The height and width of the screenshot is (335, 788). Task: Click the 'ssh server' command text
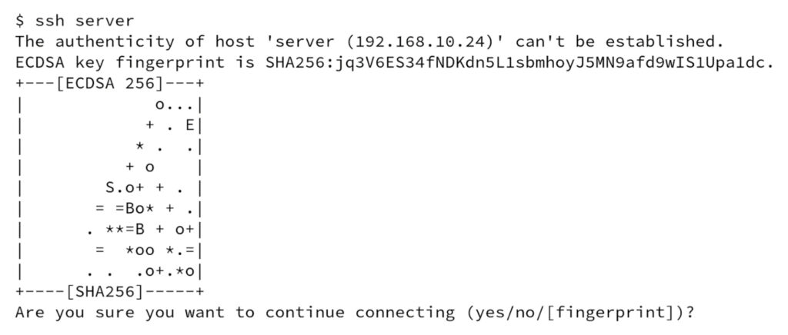pos(85,21)
